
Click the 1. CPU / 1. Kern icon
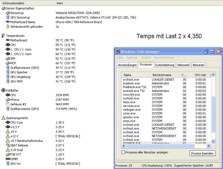click(8, 49)
